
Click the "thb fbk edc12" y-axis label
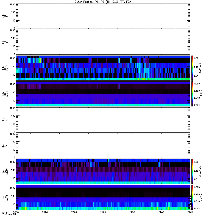pos(5,68)
